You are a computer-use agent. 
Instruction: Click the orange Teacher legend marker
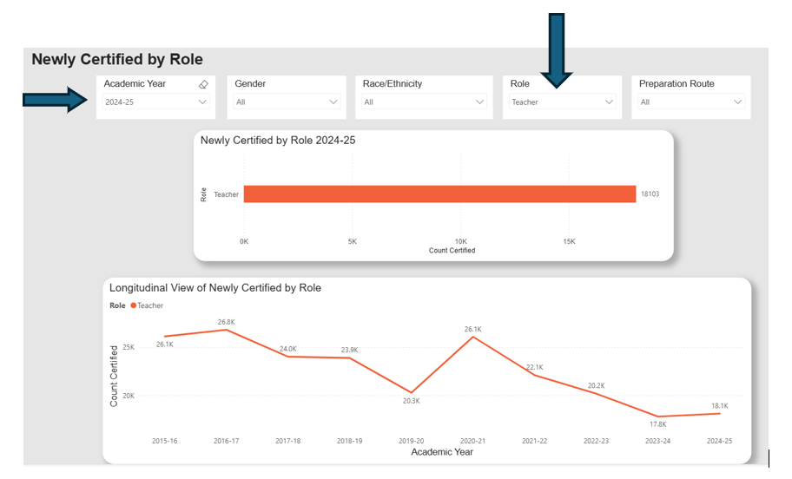(x=134, y=305)
